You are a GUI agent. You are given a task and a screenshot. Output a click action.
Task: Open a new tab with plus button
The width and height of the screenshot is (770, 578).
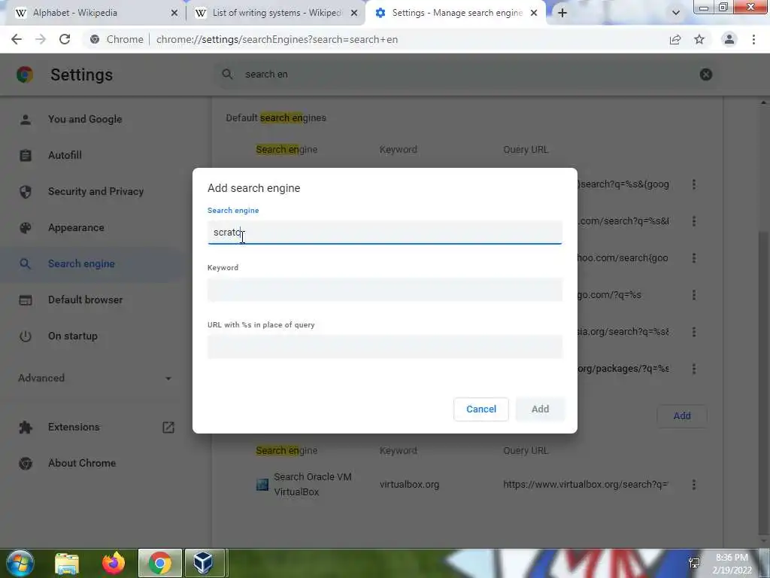tap(562, 13)
